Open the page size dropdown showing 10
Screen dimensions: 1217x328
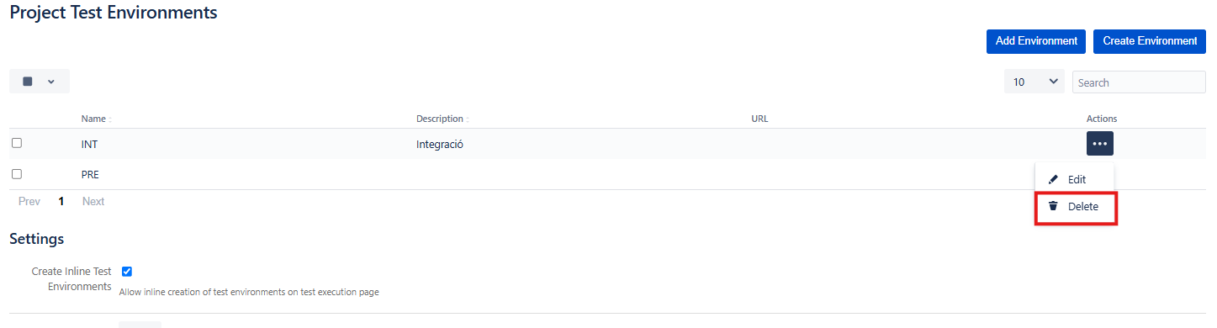(1034, 82)
